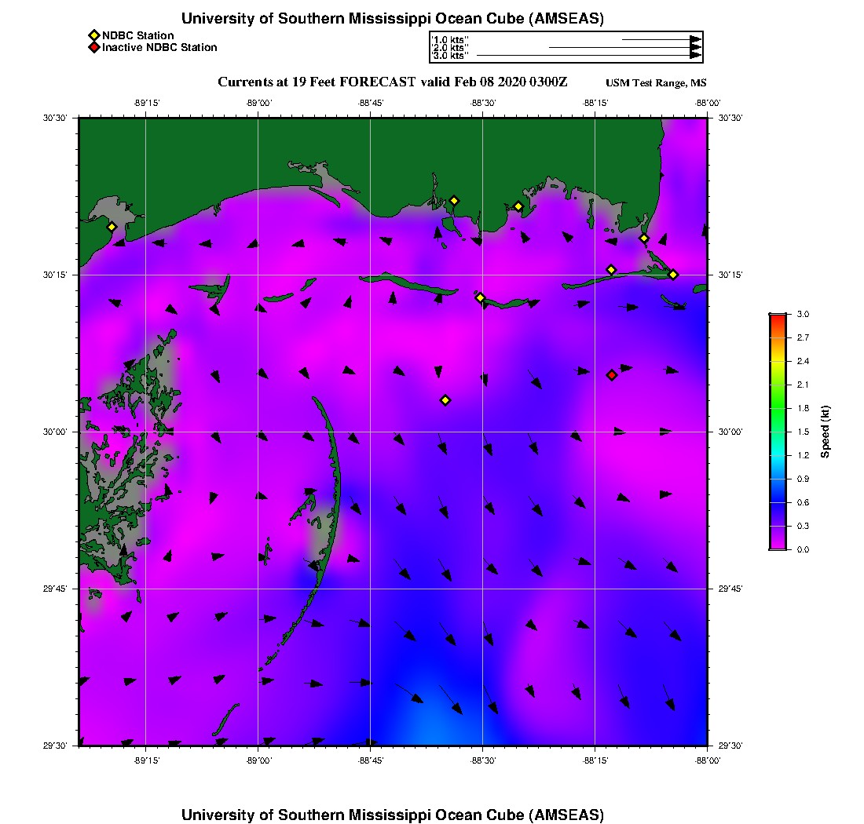Click the bottom Ocean Cube (AMSEAS) footer title
This screenshot has height=824, width=864.
[x=393, y=815]
